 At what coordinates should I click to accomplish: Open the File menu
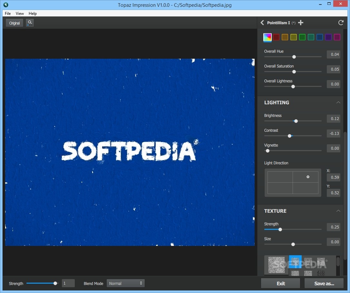pos(8,14)
